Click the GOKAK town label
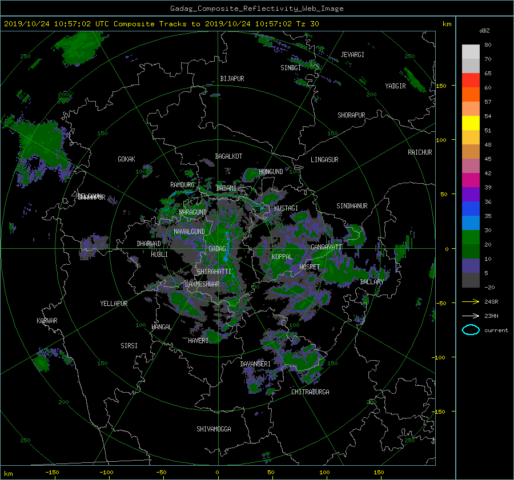The image size is (514, 480). [x=126, y=159]
